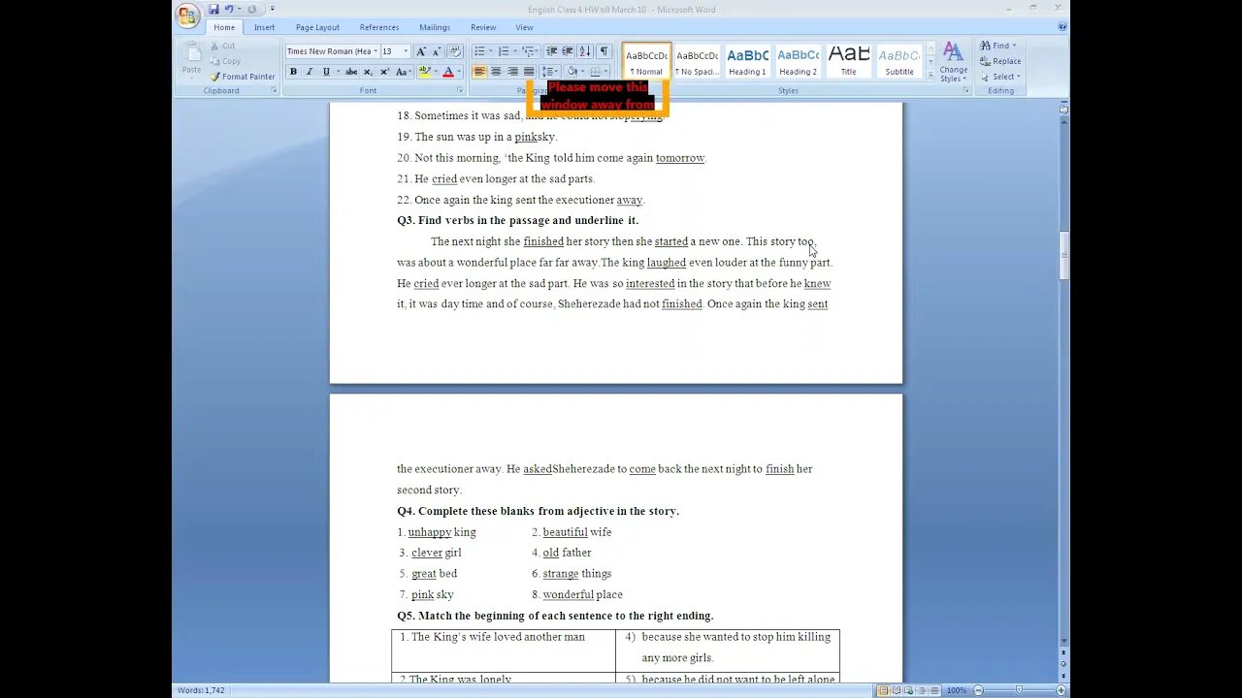Open the Change Case menu
The image size is (1242, 698).
403,72
